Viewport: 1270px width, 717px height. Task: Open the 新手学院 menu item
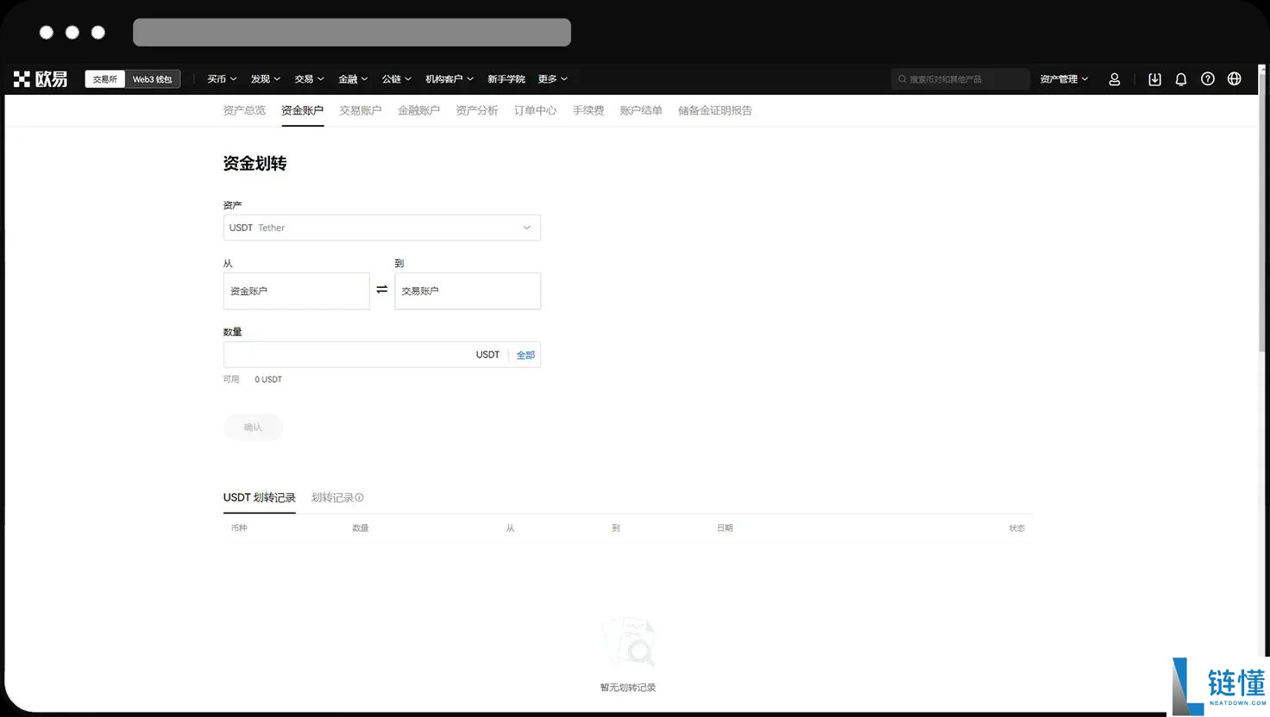coord(506,78)
